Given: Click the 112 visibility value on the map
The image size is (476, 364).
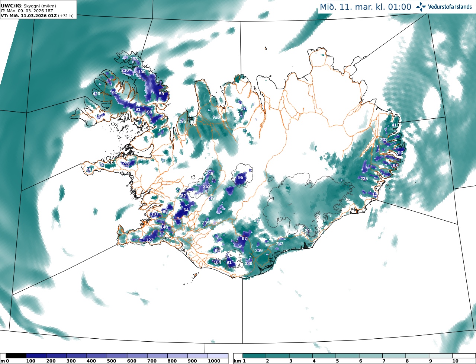Looking at the screenshot, I should tap(126, 164).
